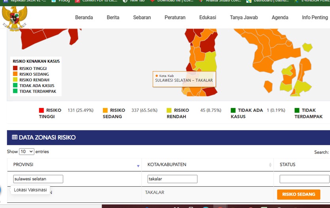Screen dimensions: 330x208
Task: Open the Show entries dropdown
Action: [27, 151]
